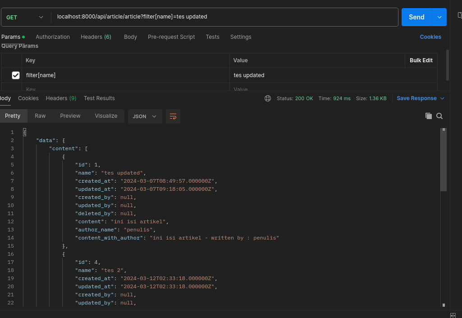This screenshot has width=462, height=318.
Task: Toggle the line wrap icon in response toolbar
Action: [x=173, y=116]
